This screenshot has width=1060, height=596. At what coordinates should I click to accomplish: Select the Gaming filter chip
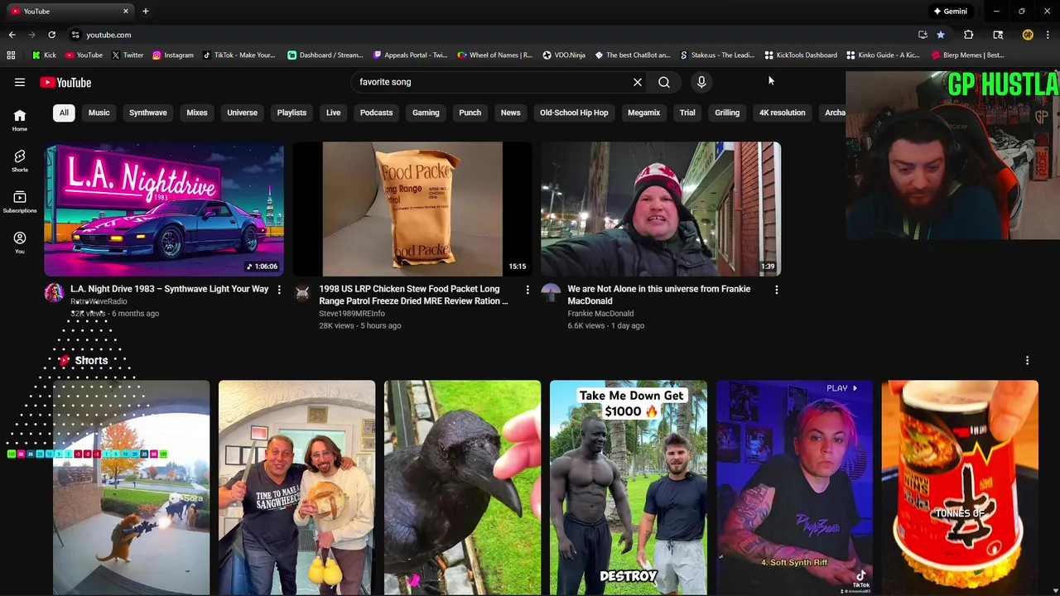click(426, 113)
